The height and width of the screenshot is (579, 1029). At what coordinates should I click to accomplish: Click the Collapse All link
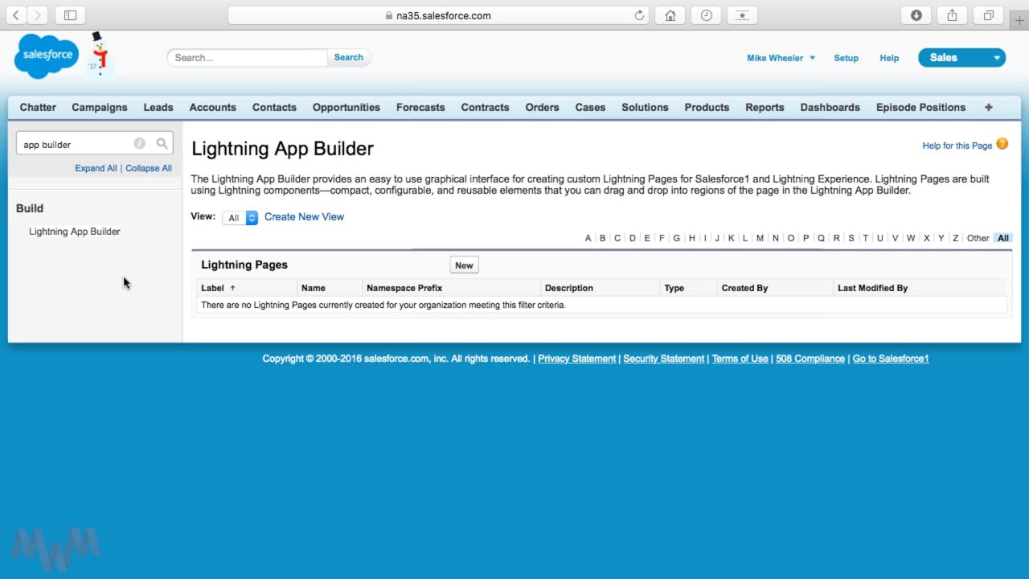click(148, 168)
